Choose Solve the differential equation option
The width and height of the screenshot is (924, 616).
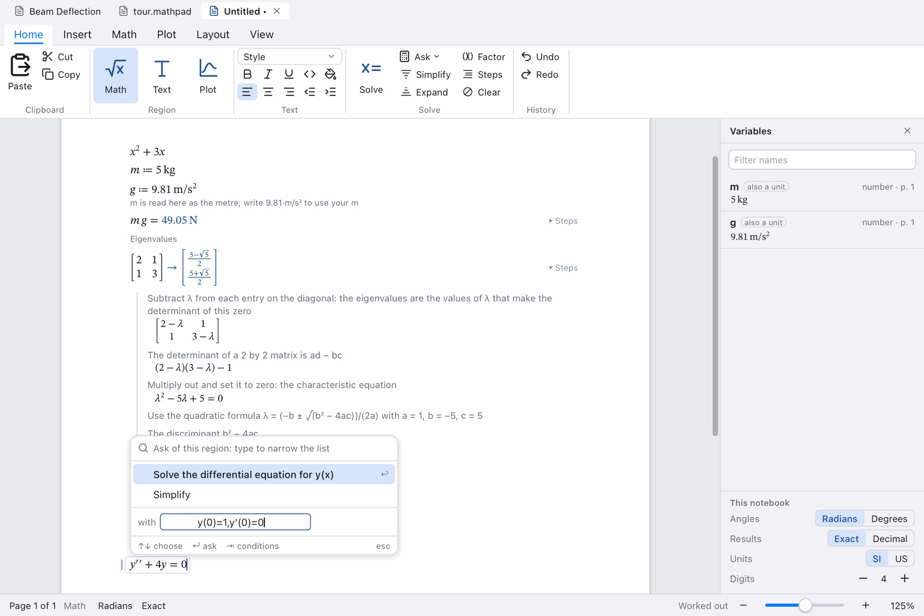[x=264, y=474]
